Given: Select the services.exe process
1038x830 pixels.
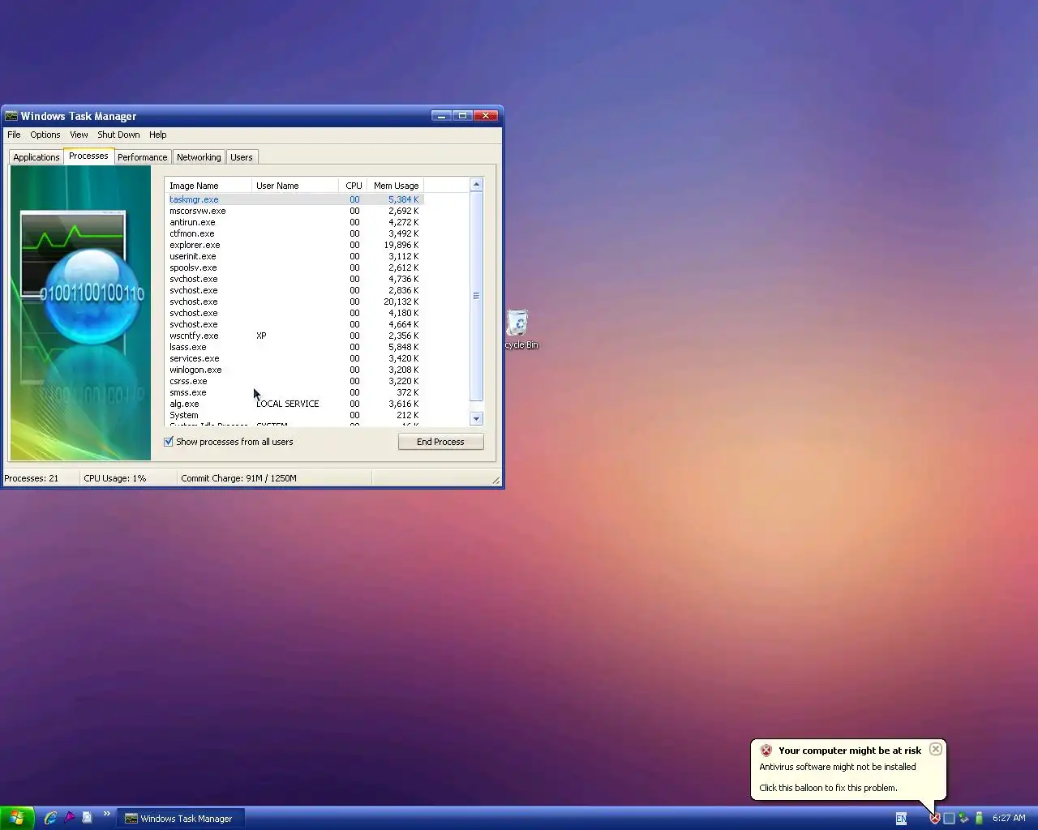Looking at the screenshot, I should point(294,358).
